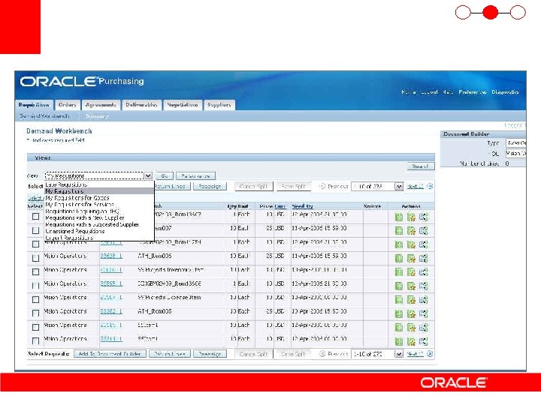Switch to the Deliverables tab
Image resolution: width=541 pixels, height=405 pixels.
pyautogui.click(x=141, y=105)
